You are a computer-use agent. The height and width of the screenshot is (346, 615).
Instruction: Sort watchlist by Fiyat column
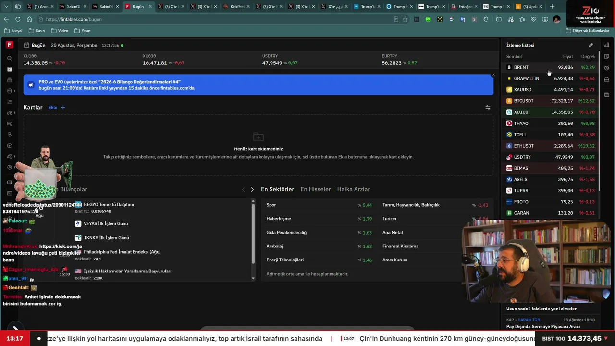(x=568, y=57)
